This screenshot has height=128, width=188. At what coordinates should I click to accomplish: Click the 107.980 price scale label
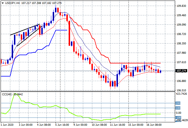click(181, 53)
